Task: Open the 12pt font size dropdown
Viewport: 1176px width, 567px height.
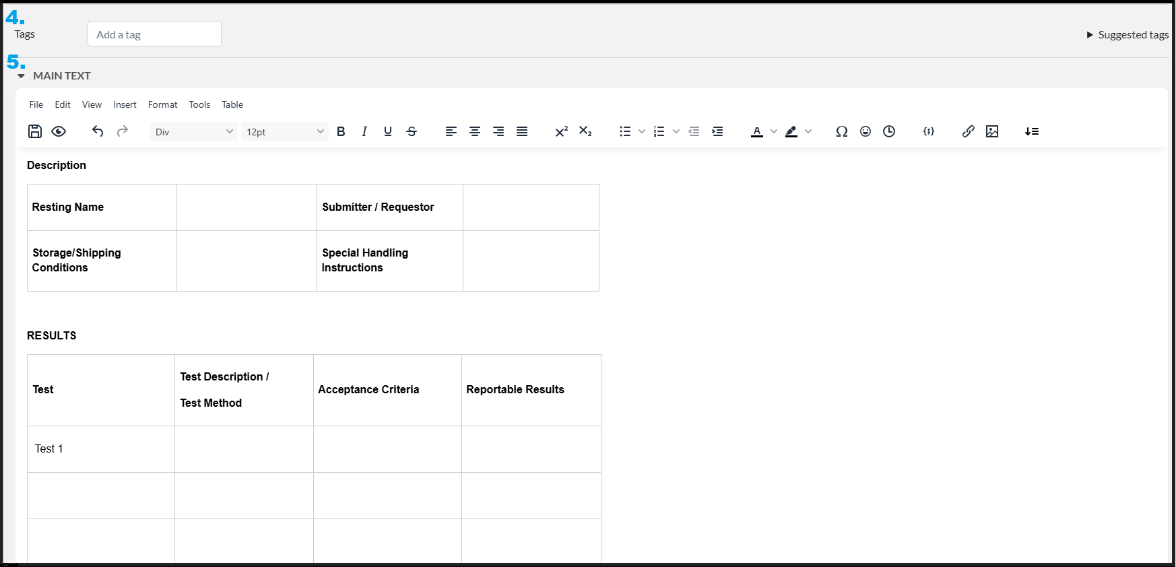Action: (285, 132)
